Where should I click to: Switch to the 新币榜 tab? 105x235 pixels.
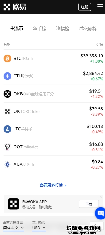tap(40, 28)
